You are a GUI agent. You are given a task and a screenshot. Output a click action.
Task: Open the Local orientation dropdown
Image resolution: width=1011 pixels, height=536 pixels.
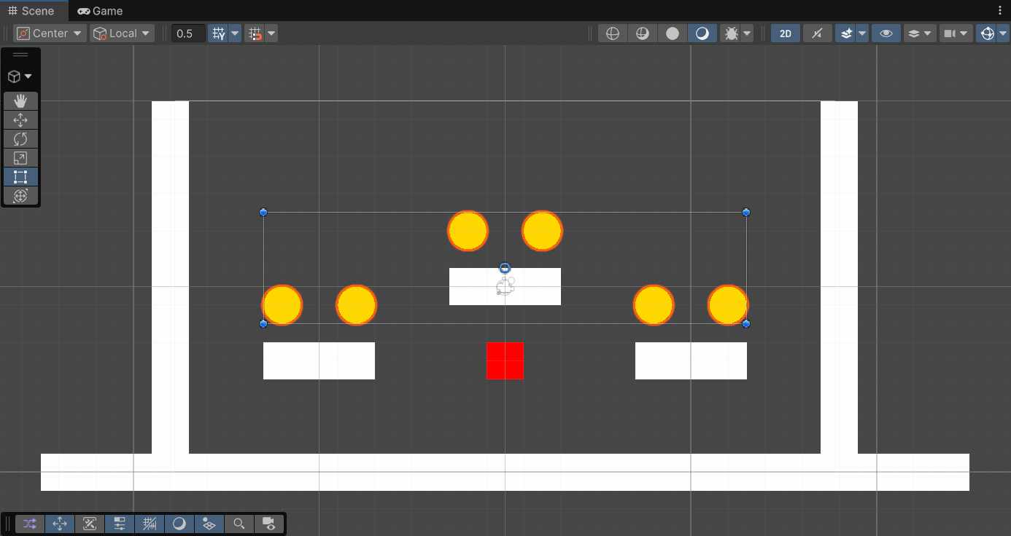(x=121, y=33)
